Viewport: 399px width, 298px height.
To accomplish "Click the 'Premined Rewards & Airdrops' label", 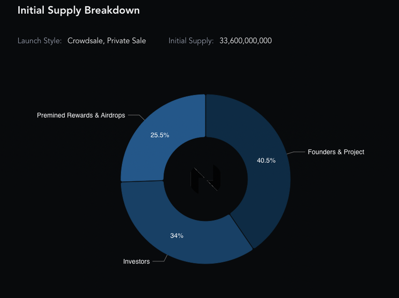I will 81,115.
